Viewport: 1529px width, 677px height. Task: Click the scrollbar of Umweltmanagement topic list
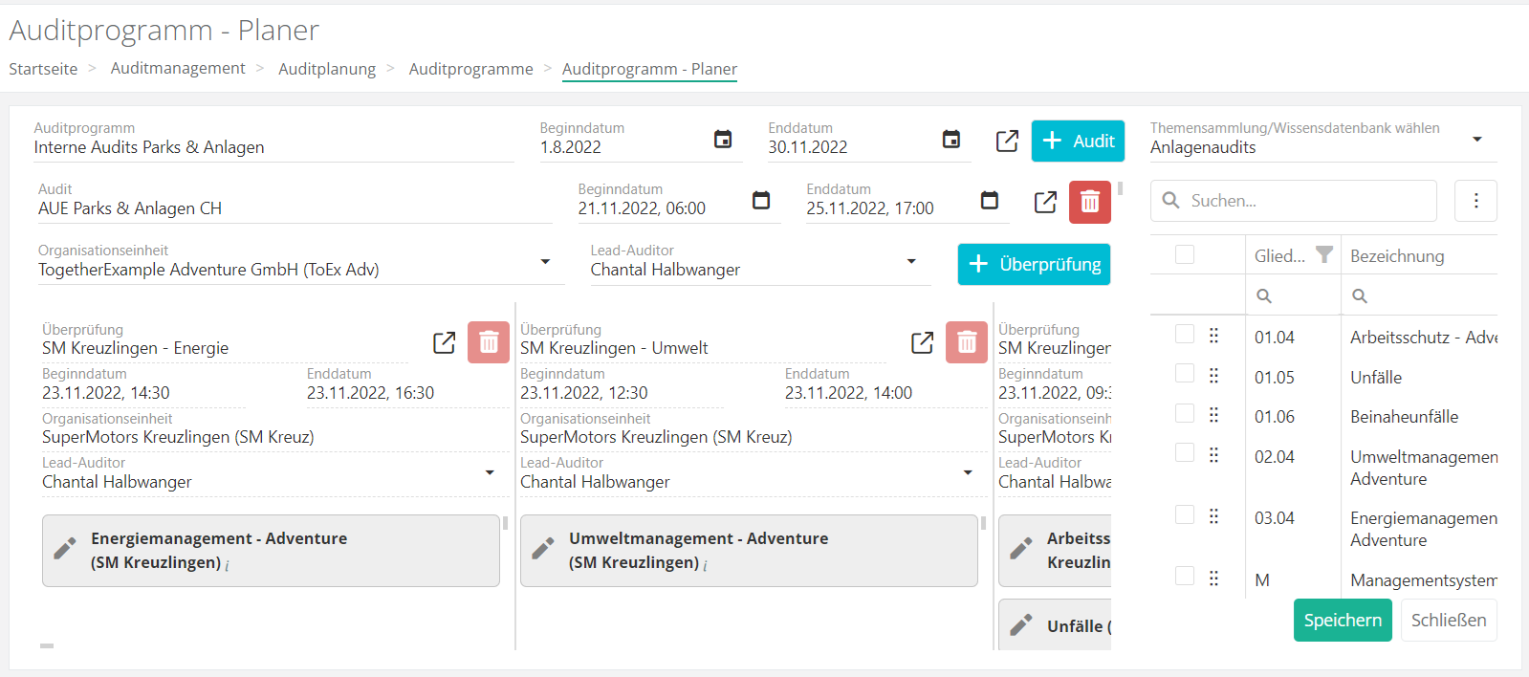[983, 523]
